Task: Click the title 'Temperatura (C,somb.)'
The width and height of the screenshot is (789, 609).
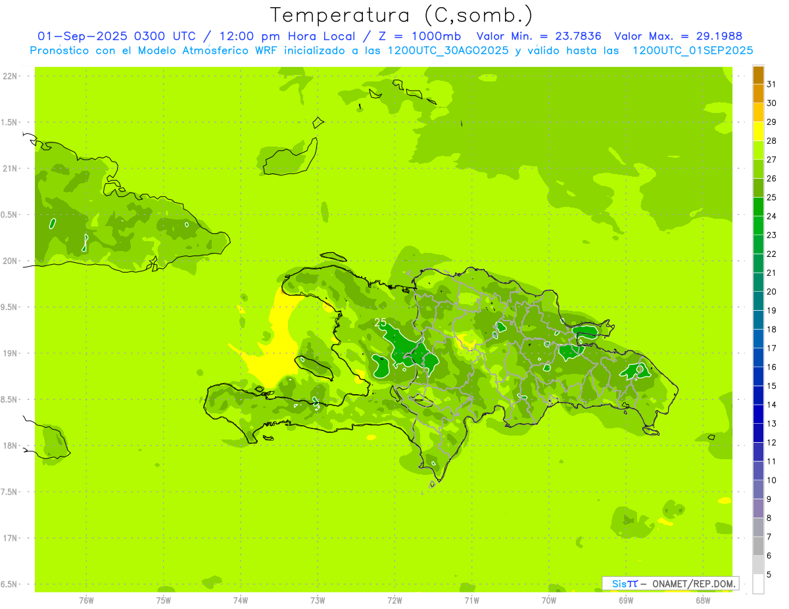Action: pos(402,16)
